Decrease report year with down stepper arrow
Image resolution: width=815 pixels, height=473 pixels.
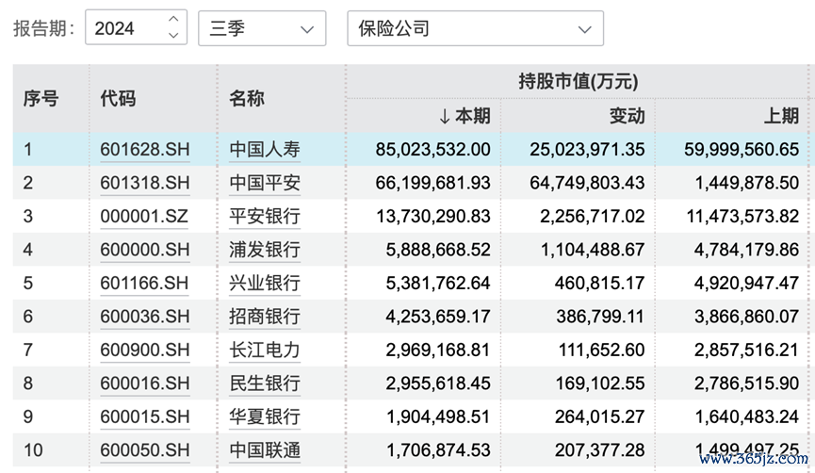point(173,36)
